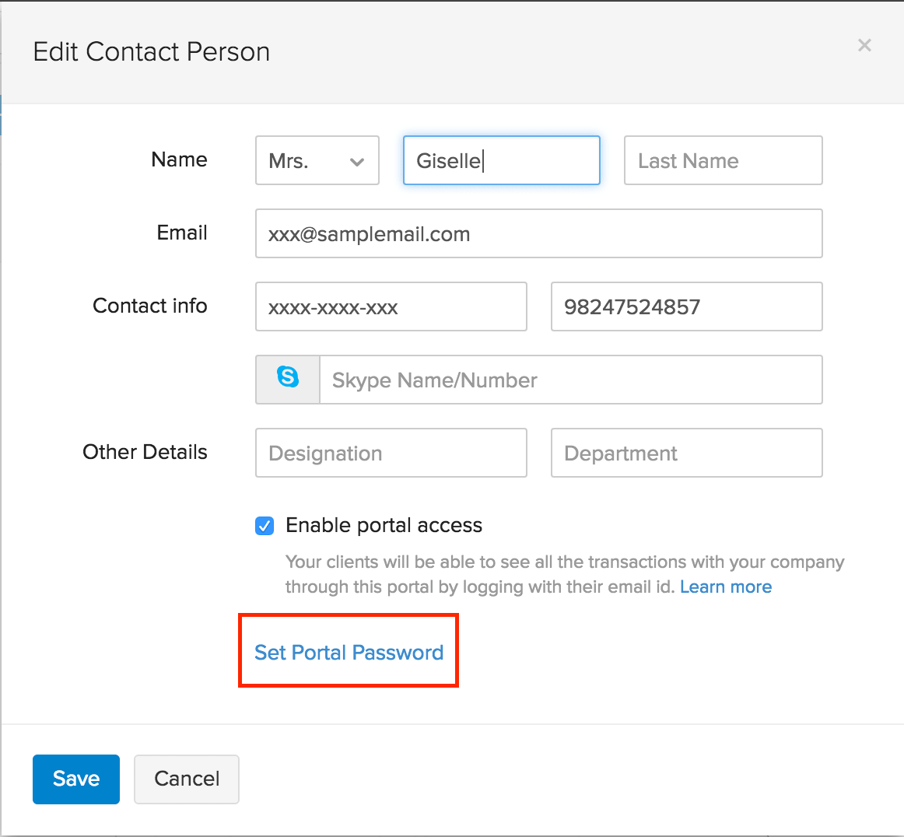
Task: Click into the Department field
Action: point(686,454)
